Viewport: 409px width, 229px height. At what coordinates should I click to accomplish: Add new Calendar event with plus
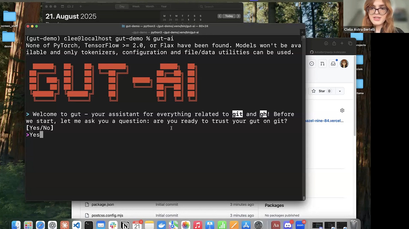pos(81,6)
